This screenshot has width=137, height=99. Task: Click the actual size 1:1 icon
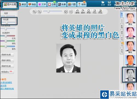coord(70,11)
